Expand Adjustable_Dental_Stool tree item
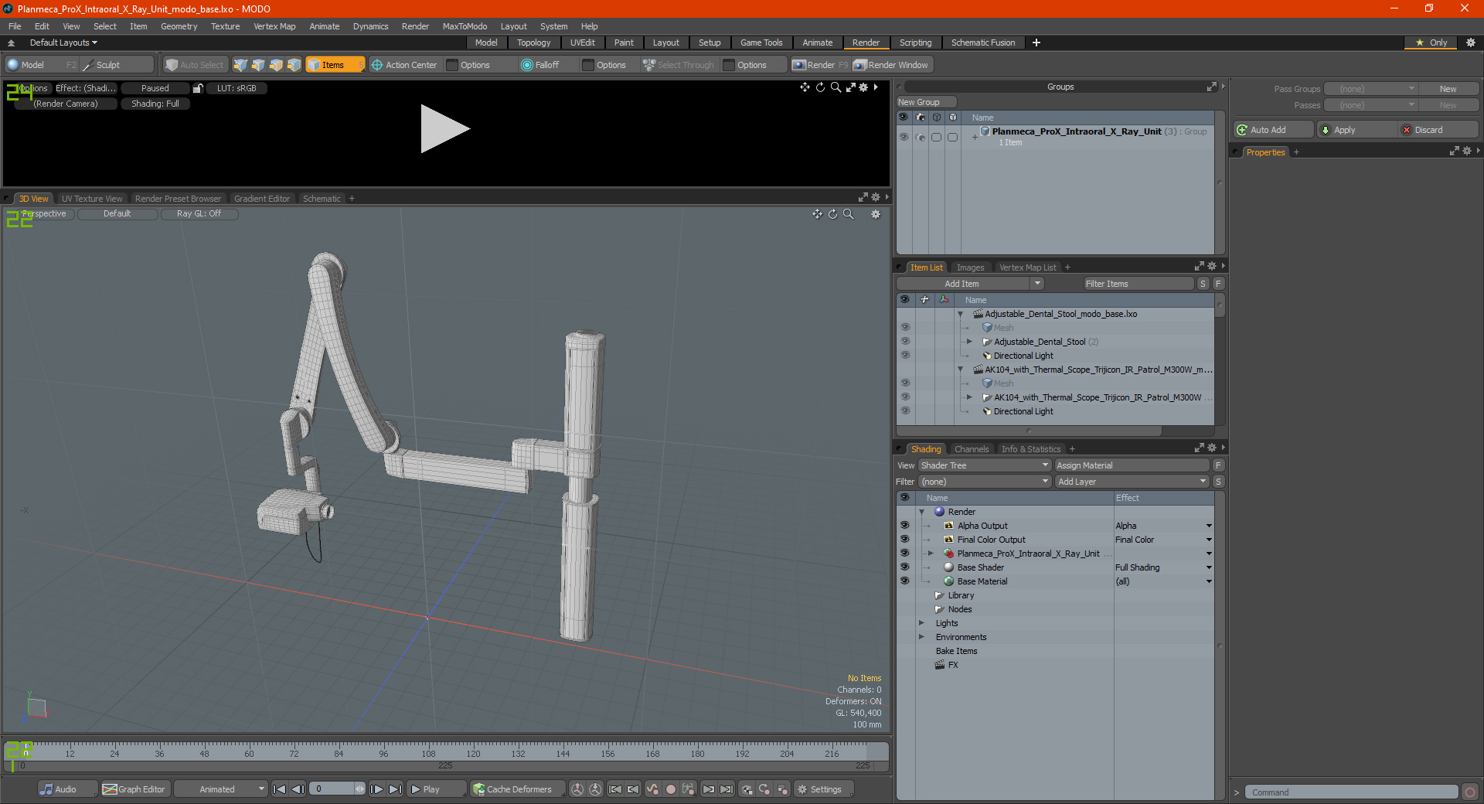This screenshot has width=1484, height=804. [x=969, y=342]
